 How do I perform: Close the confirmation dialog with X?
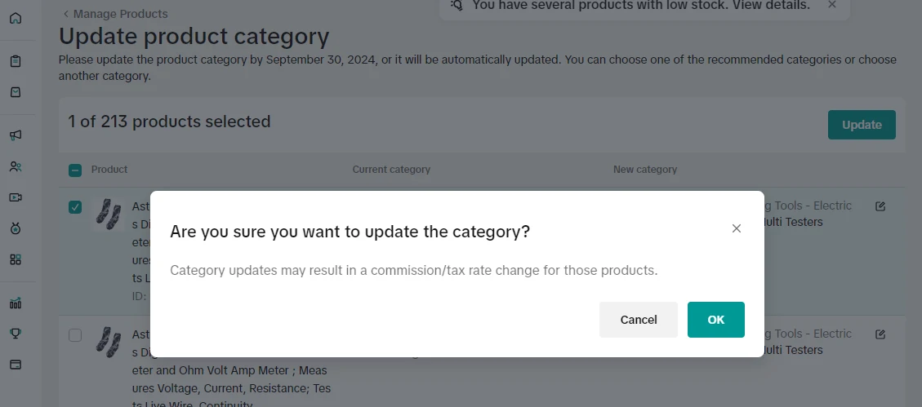point(737,228)
